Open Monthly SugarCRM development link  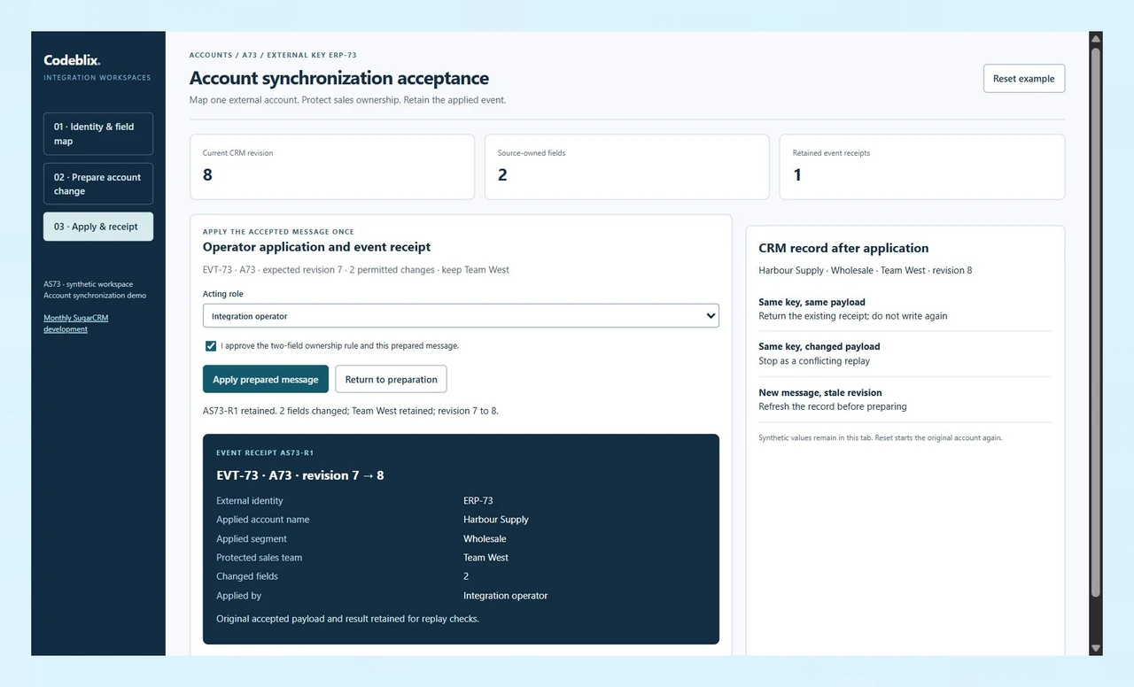click(x=76, y=323)
